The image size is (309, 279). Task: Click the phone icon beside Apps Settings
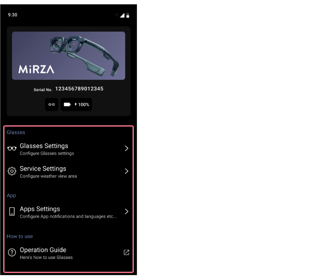click(x=12, y=212)
